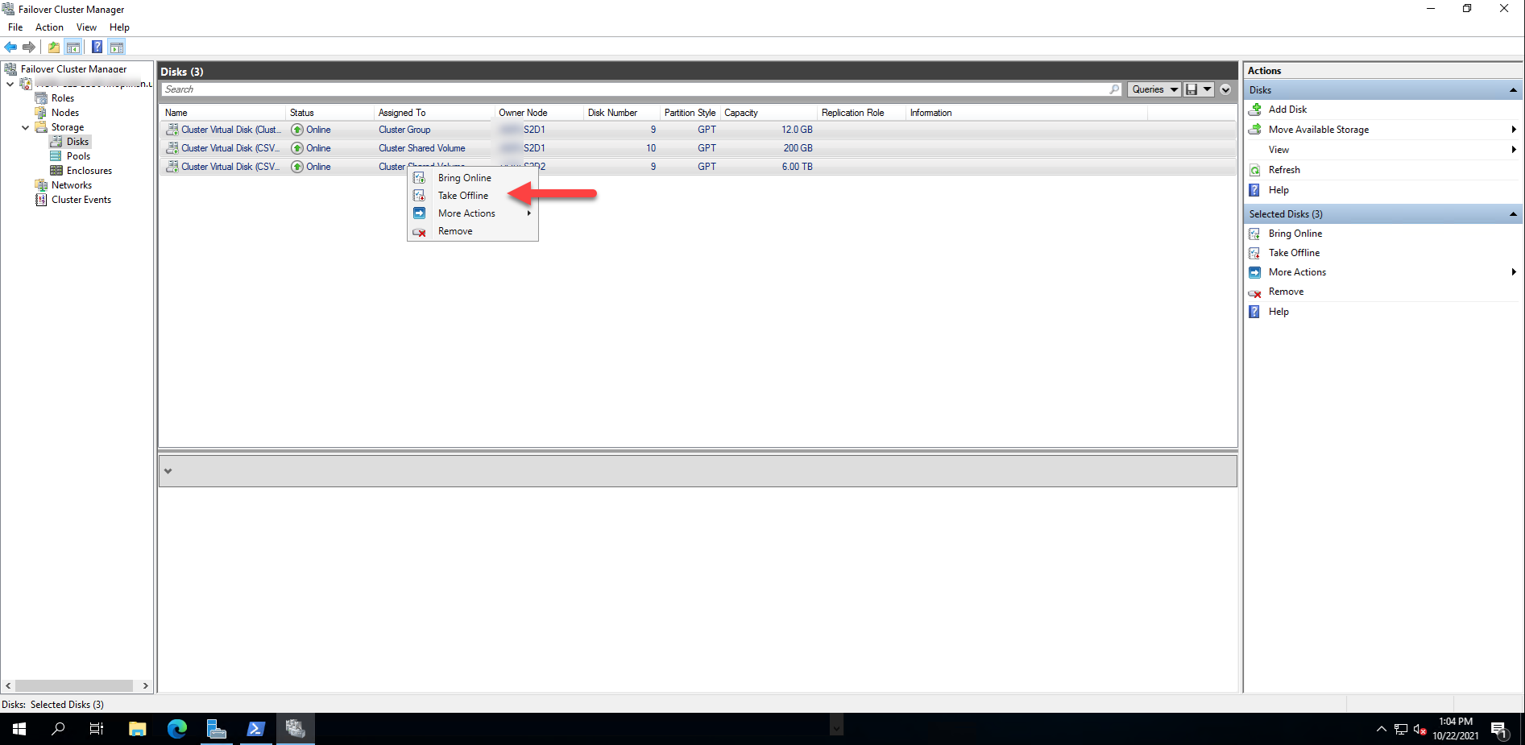Click the Online status icon of first disk
This screenshot has width=1525, height=745.
pos(297,130)
